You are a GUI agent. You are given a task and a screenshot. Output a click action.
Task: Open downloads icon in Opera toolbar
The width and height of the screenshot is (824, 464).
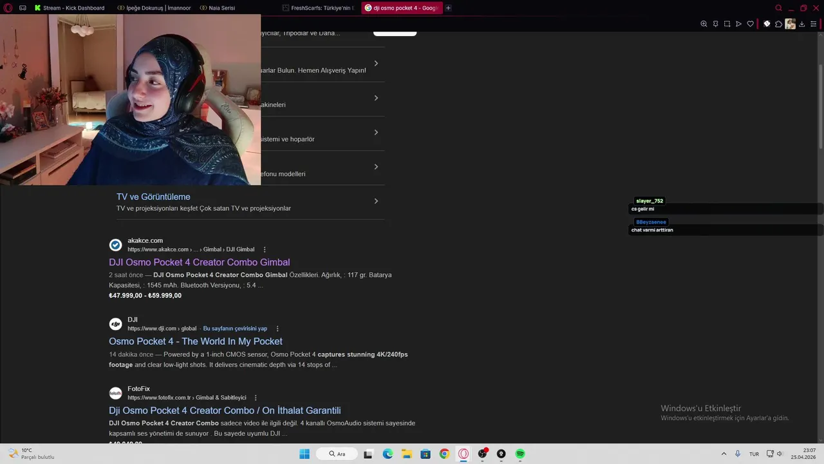802,24
